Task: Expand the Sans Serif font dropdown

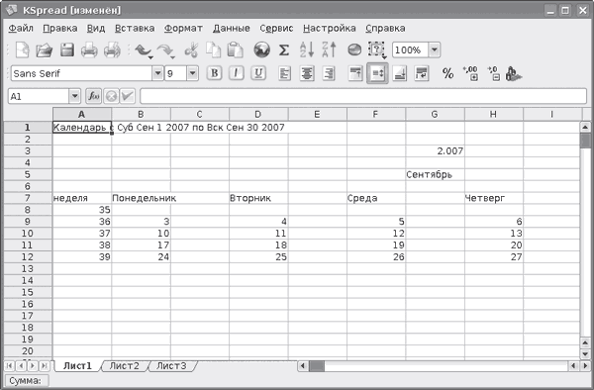Action: (x=157, y=73)
